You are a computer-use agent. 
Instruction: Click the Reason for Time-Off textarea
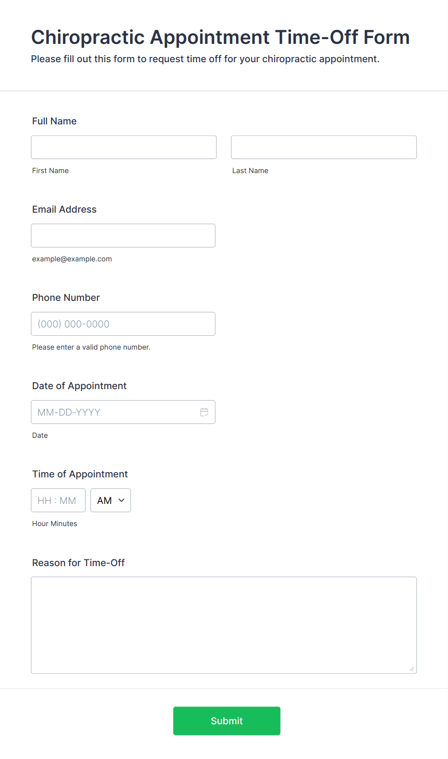pyautogui.click(x=224, y=625)
